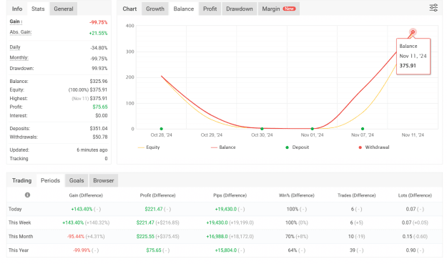
Task: Select the This Year row label
Action: point(19,250)
